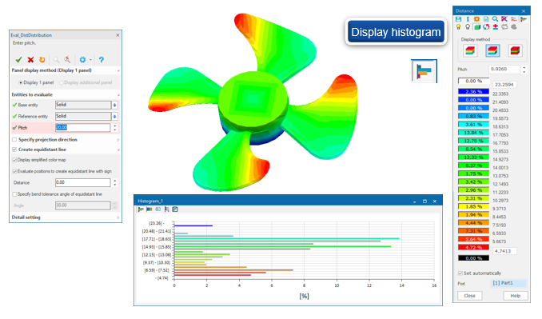Click the min/max values icon in Distance toolbar
The width and height of the screenshot is (542, 319).
[x=514, y=19]
